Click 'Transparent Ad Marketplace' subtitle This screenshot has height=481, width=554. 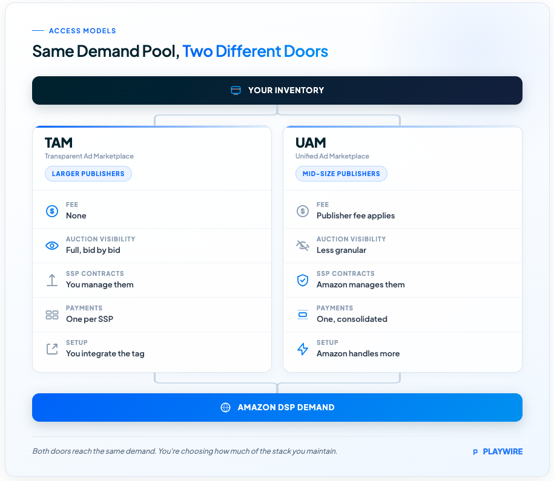pos(89,156)
